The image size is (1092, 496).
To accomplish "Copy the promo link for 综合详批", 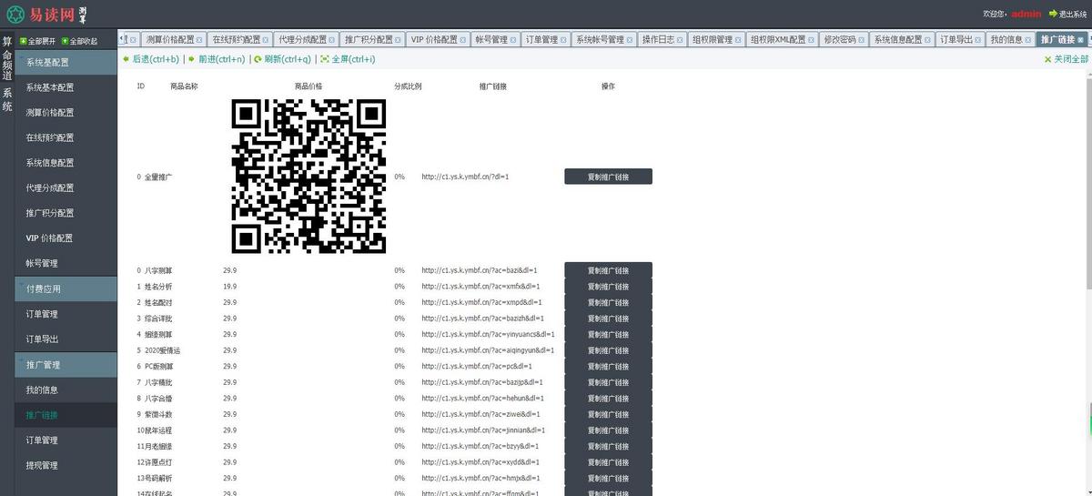I will pos(608,318).
